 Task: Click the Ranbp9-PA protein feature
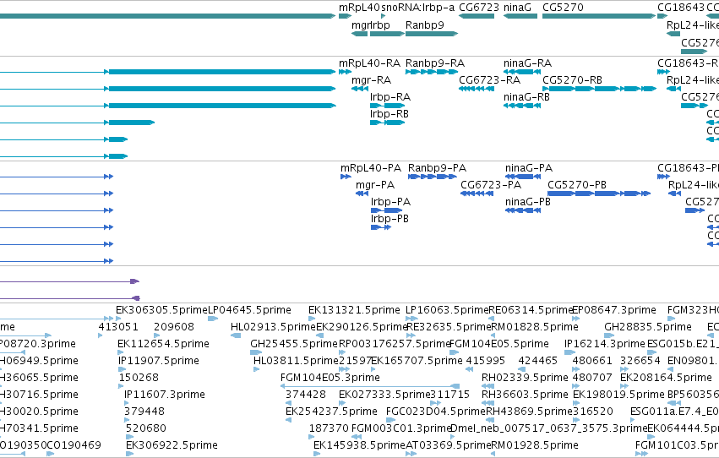(x=432, y=177)
